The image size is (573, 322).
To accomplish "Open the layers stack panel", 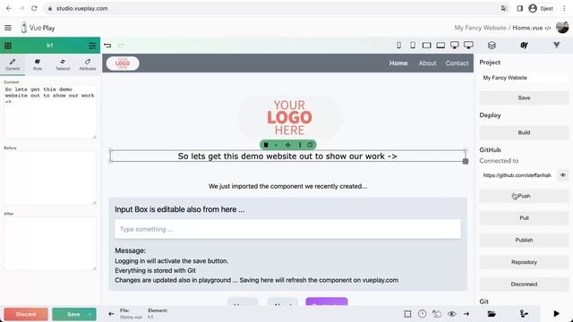I will [x=492, y=46].
